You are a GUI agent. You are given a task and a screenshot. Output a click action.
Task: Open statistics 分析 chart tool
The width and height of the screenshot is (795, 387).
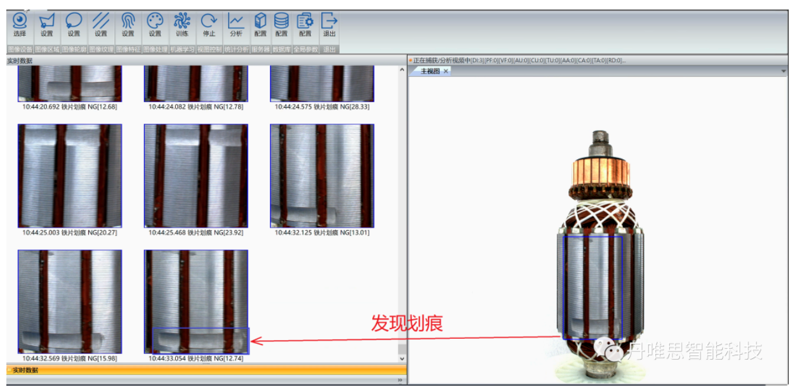pyautogui.click(x=236, y=25)
